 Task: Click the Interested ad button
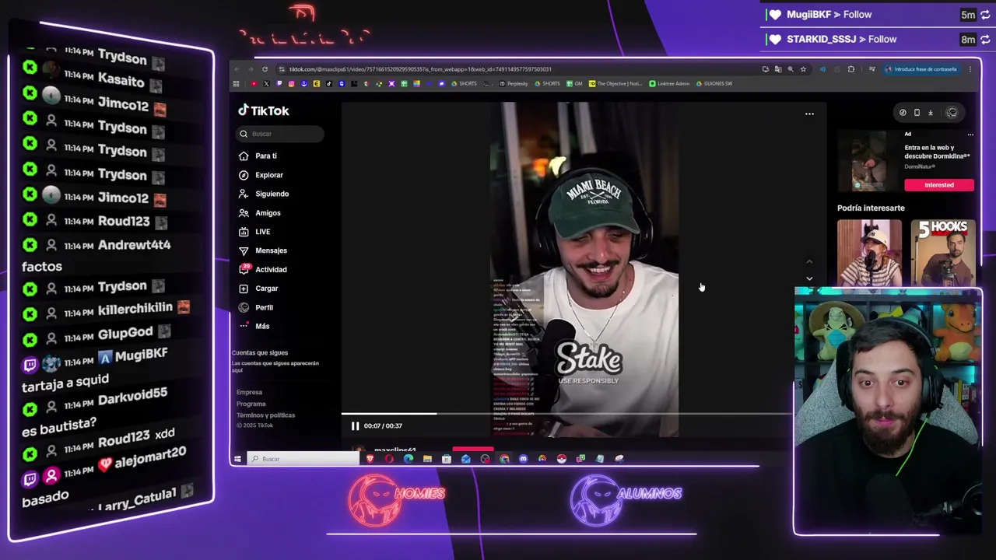(938, 185)
